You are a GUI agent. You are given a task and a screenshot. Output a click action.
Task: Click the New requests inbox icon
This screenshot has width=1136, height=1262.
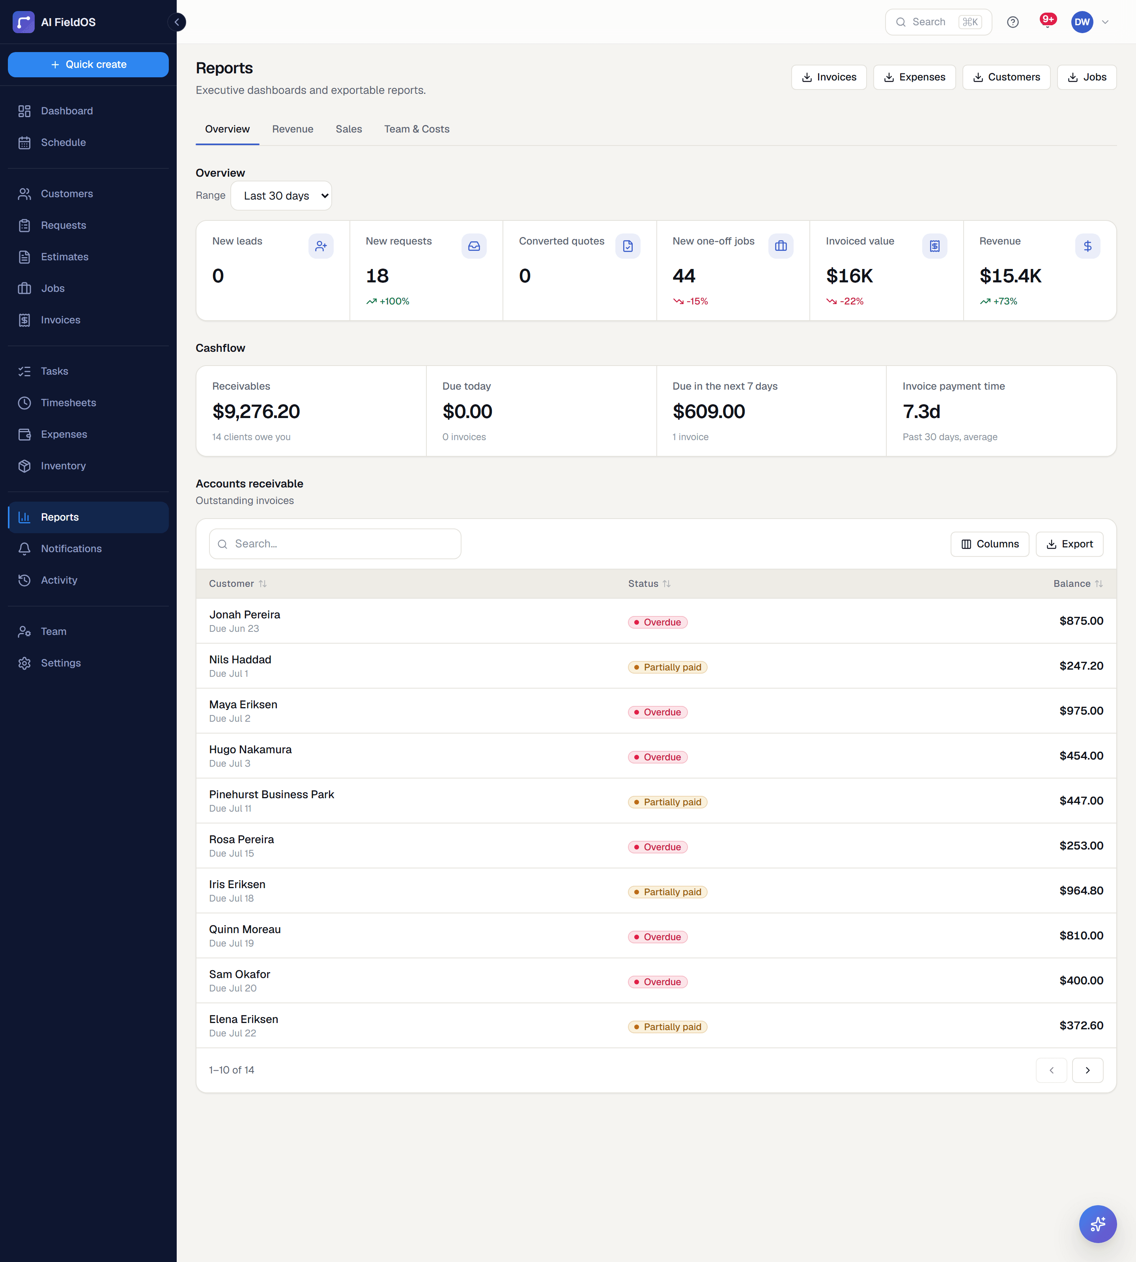pos(474,246)
